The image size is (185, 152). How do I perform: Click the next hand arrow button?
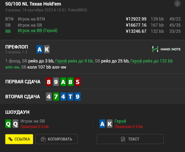177,4
